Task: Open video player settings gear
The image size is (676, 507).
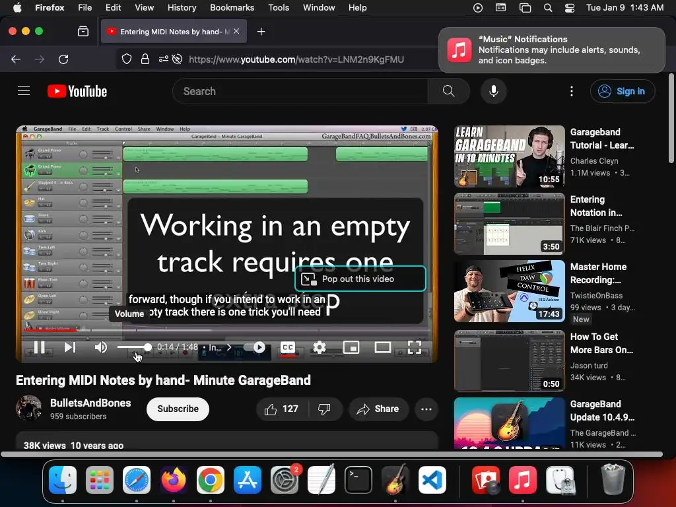Action: pyautogui.click(x=319, y=347)
